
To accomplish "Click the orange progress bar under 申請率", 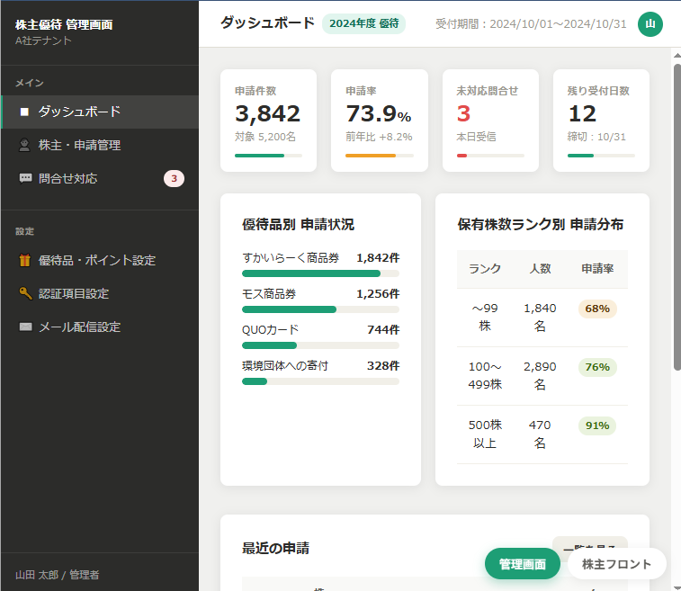I will pos(380,156).
